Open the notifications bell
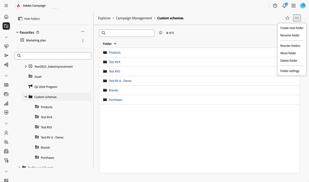Viewport: 309px width, 182px height. 284,6
